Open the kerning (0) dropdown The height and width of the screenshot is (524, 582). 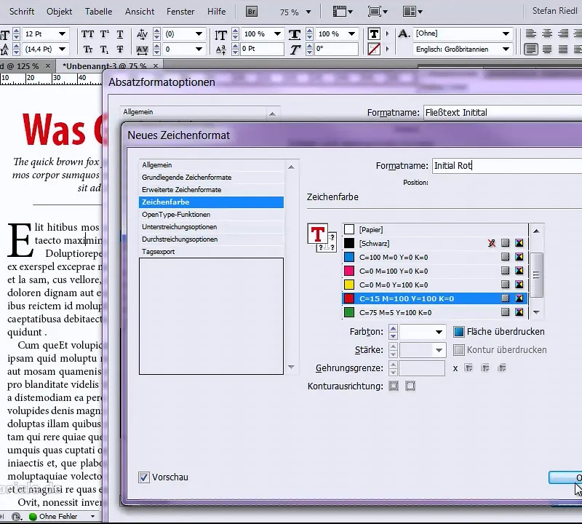point(199,34)
